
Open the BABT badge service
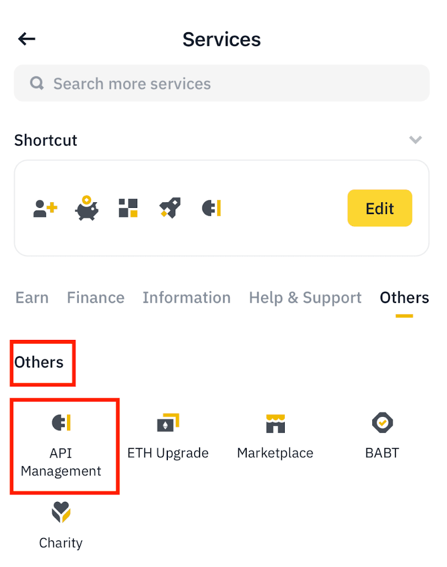(382, 437)
